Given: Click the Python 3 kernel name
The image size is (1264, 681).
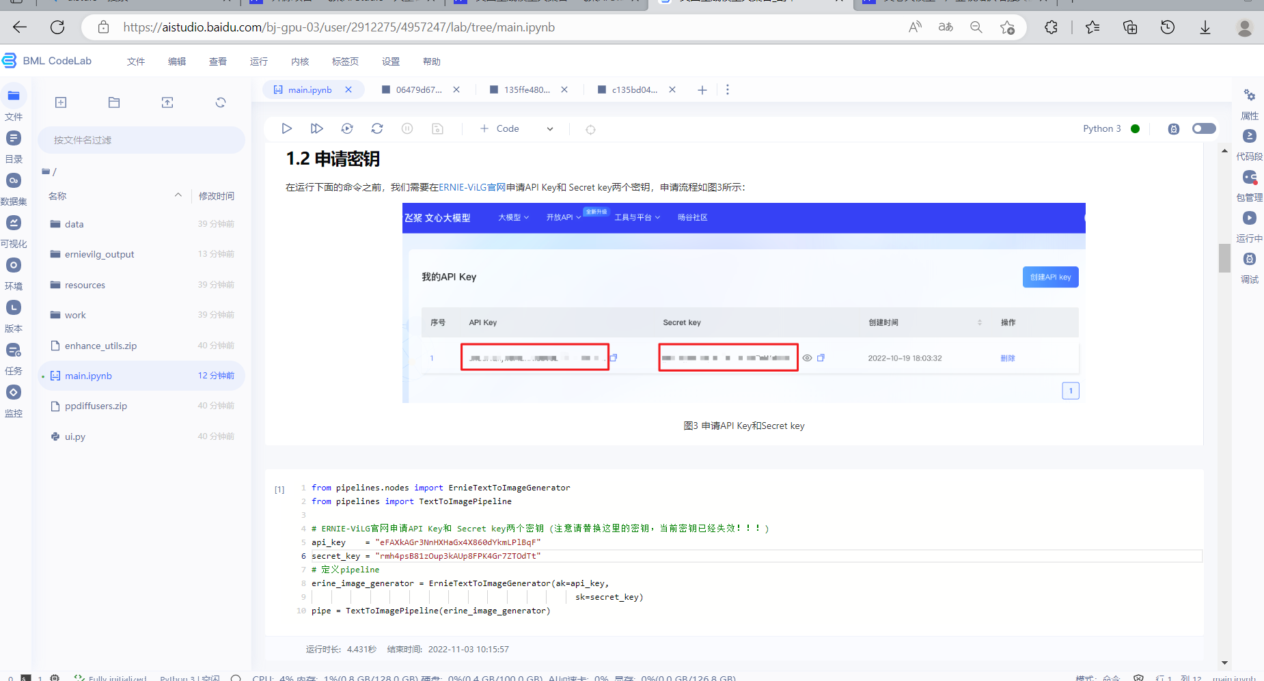Looking at the screenshot, I should point(1101,128).
